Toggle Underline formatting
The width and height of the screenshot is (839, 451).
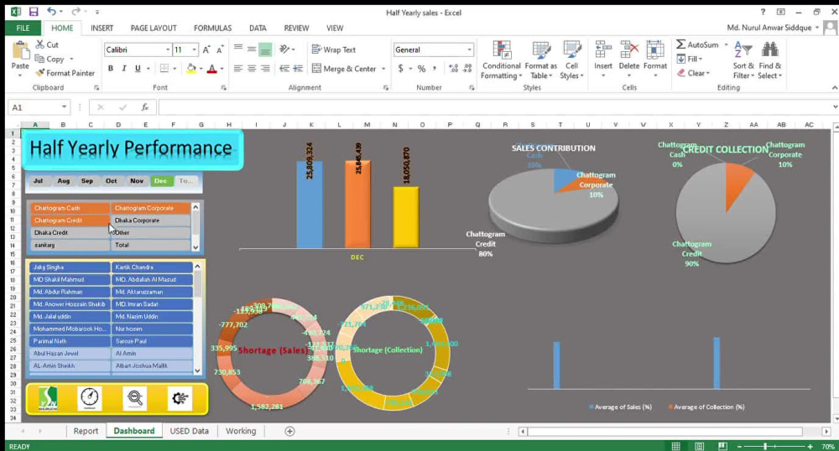(138, 69)
